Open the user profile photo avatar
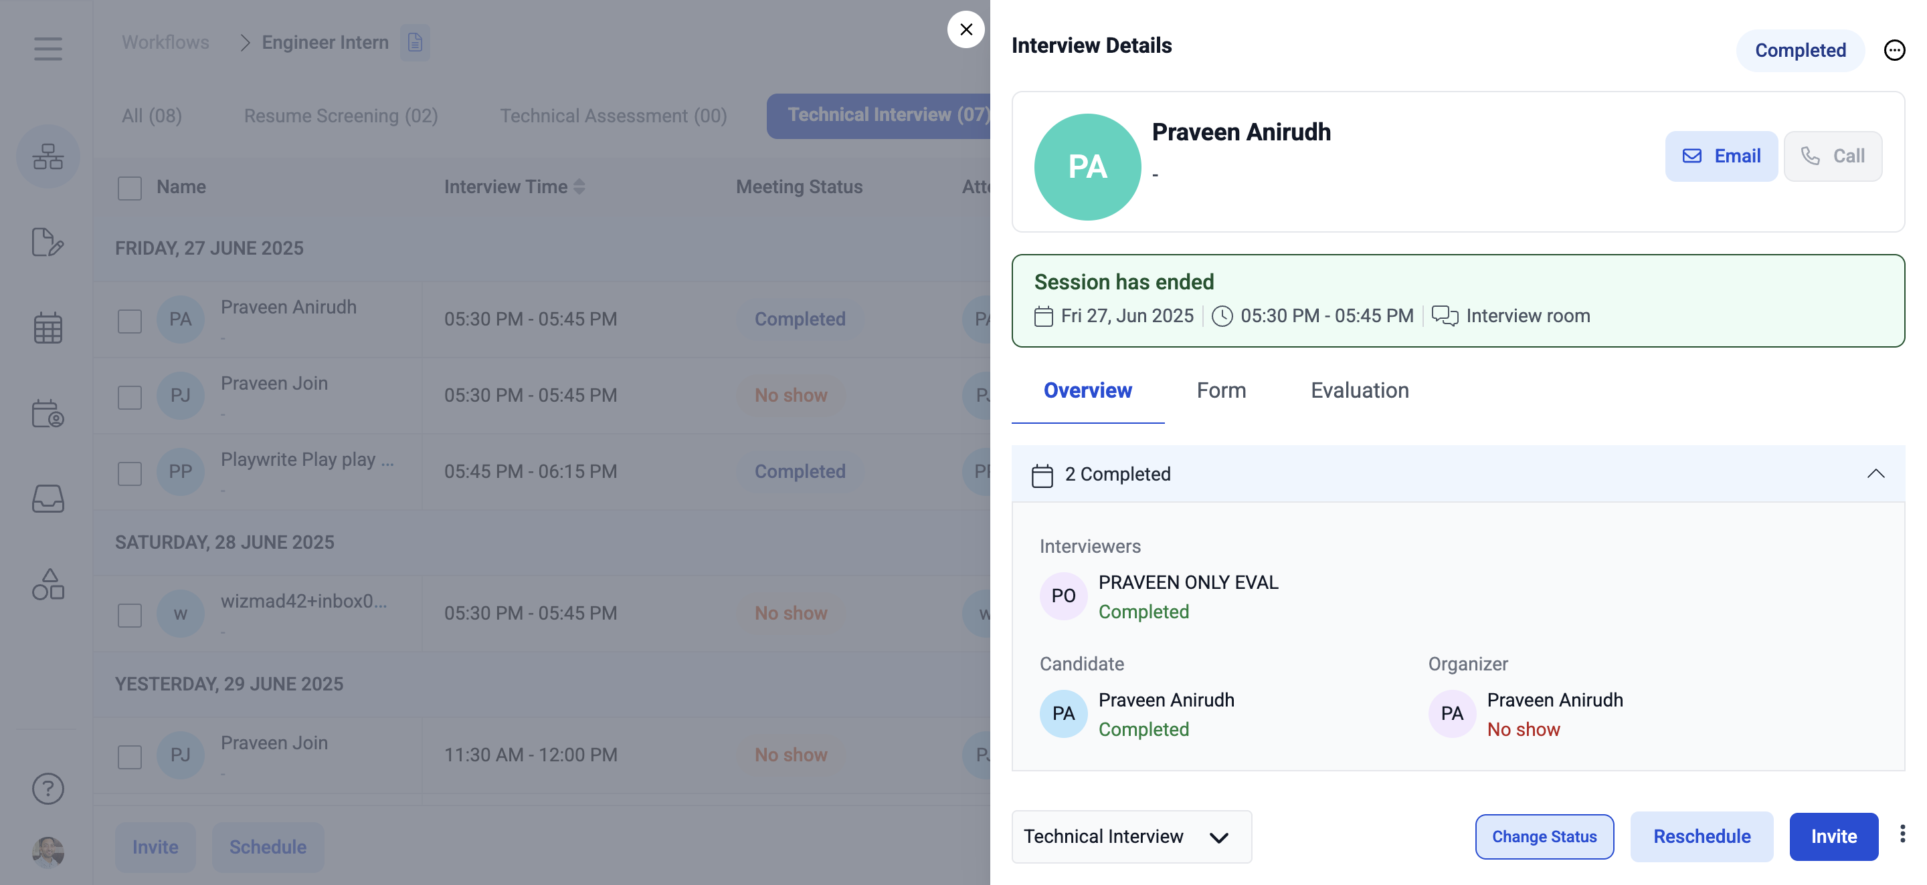Screen dimensions: 1927x885 (x=48, y=852)
